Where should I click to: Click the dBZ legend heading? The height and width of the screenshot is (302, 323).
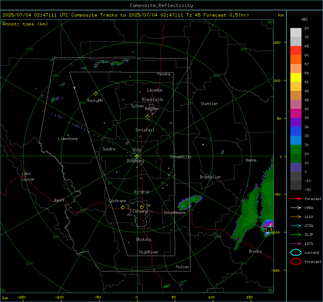pos(304,19)
